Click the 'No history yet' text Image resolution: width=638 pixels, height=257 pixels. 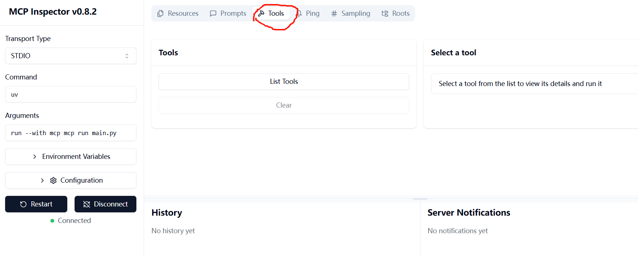point(173,231)
